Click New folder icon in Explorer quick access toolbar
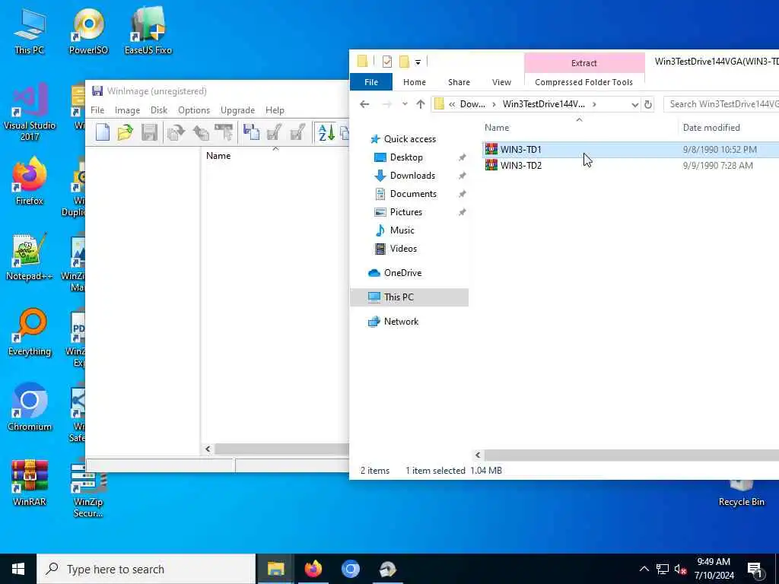 coord(405,62)
